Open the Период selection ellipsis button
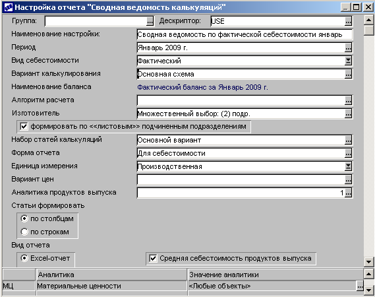Screen dimensions: 375x297 [348, 48]
